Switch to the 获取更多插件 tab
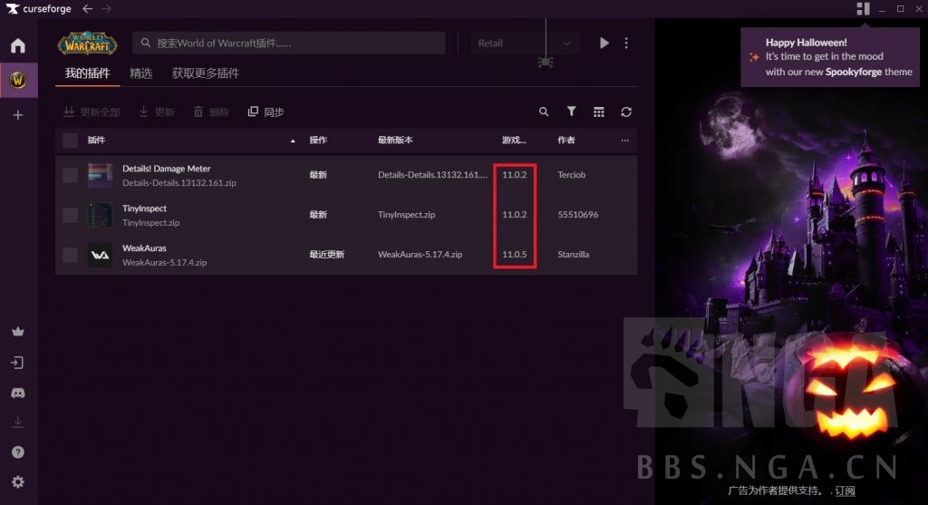Image resolution: width=928 pixels, height=505 pixels. (x=206, y=73)
